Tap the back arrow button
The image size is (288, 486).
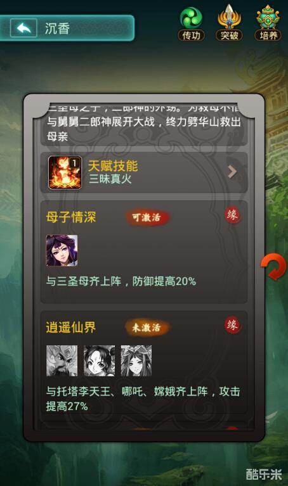click(24, 29)
